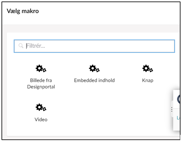Select the "Video" macro label
Image resolution: width=182 pixels, height=143 pixels.
41,119
